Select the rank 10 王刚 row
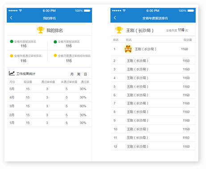 [x=153, y=129]
